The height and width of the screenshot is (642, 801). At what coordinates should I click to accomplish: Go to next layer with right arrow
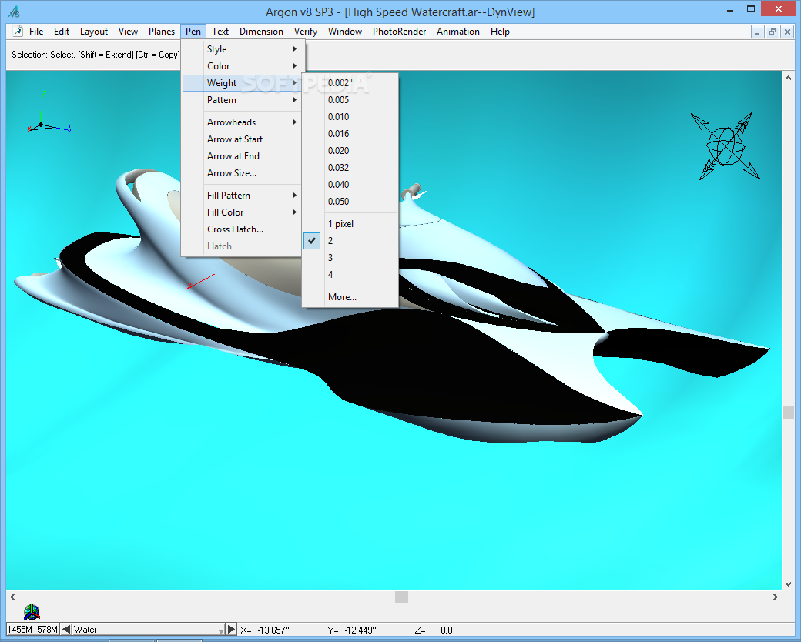click(231, 629)
